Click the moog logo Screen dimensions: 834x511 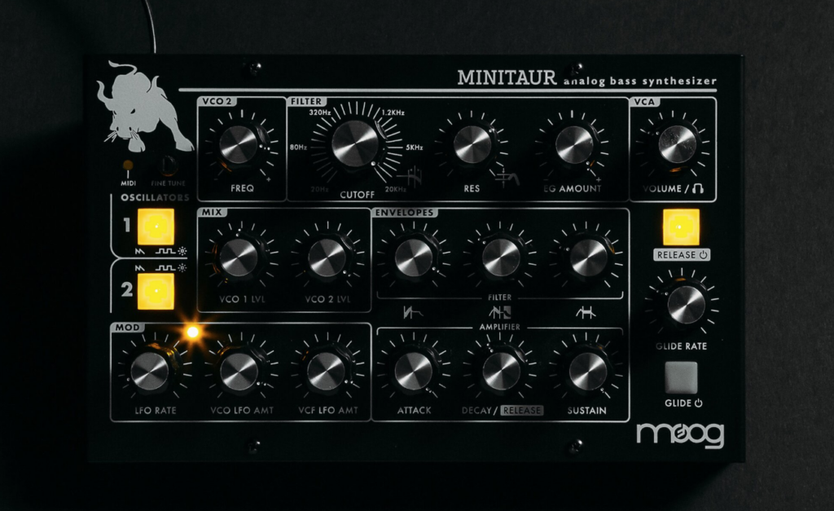[680, 435]
